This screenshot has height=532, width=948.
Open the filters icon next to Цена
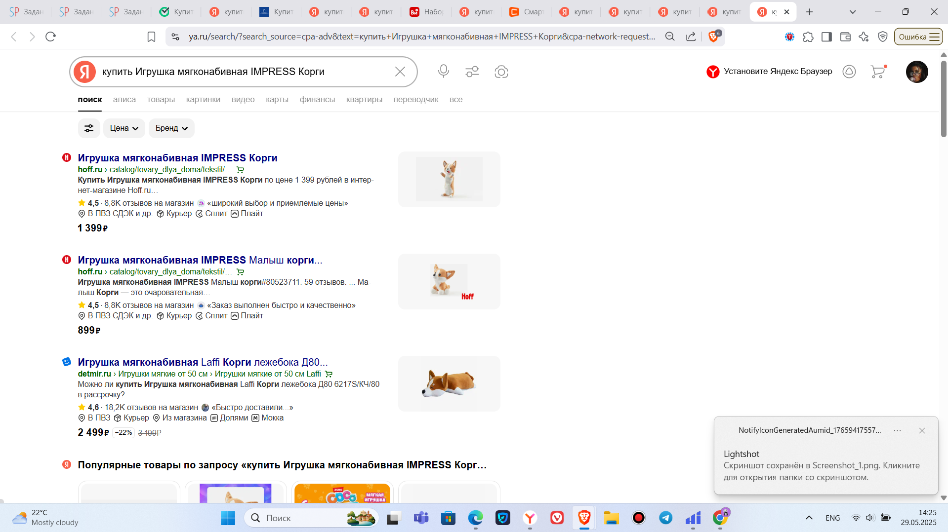click(x=89, y=128)
